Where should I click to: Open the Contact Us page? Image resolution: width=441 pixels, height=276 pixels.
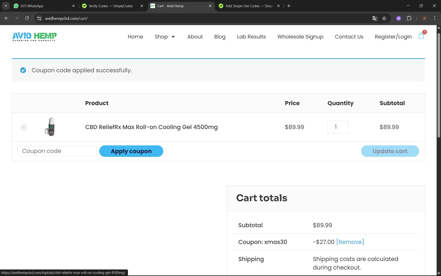pos(349,37)
